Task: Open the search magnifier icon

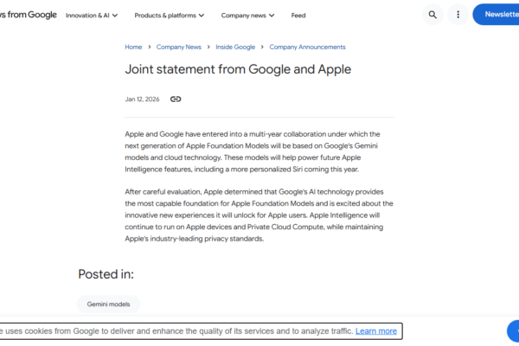Action: 432,15
